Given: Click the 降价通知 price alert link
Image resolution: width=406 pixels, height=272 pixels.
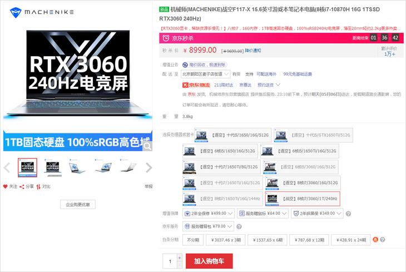Looking at the screenshot, I should pyautogui.click(x=253, y=51).
